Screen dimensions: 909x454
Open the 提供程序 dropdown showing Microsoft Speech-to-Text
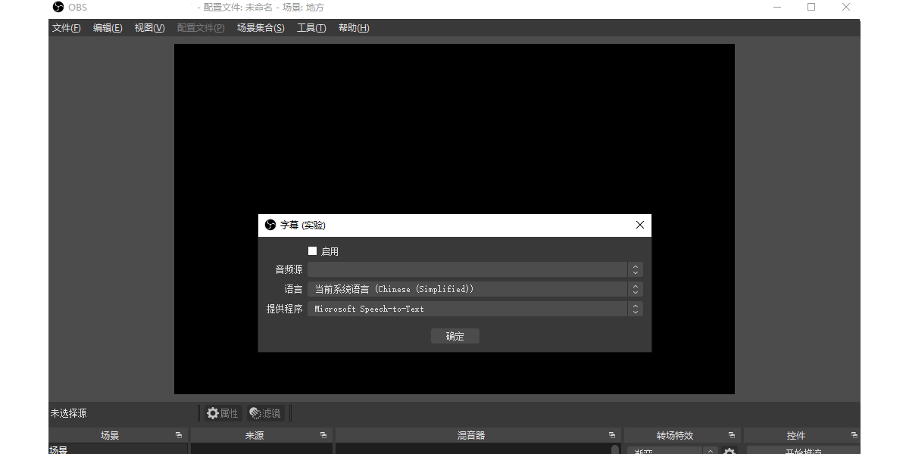point(635,308)
